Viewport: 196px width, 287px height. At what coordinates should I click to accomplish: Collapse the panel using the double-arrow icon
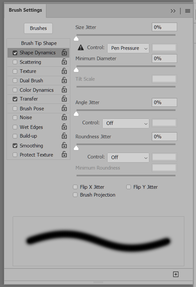click(173, 11)
